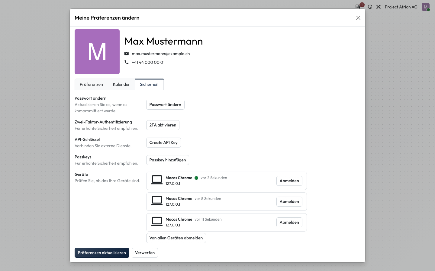Image resolution: width=435 pixels, height=271 pixels.
Task: Click the clock history icon in top bar
Action: click(x=370, y=7)
